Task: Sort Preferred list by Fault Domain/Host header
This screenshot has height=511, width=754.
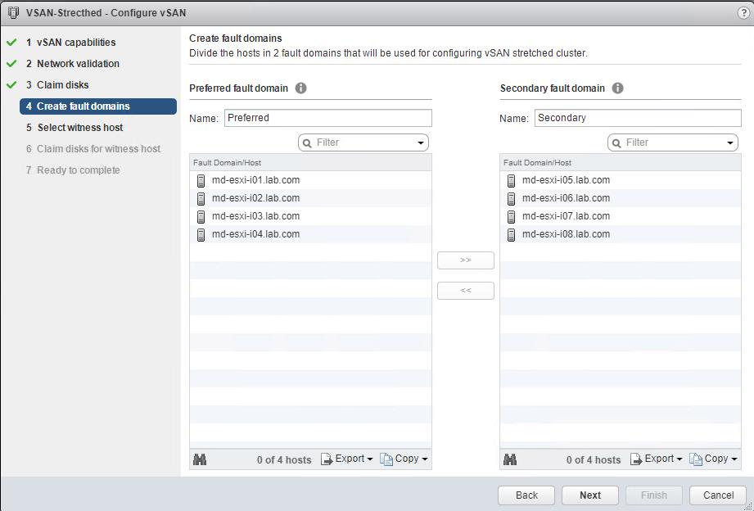Action: 310,163
